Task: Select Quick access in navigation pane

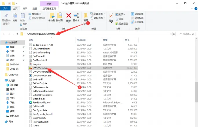Action: (13, 43)
